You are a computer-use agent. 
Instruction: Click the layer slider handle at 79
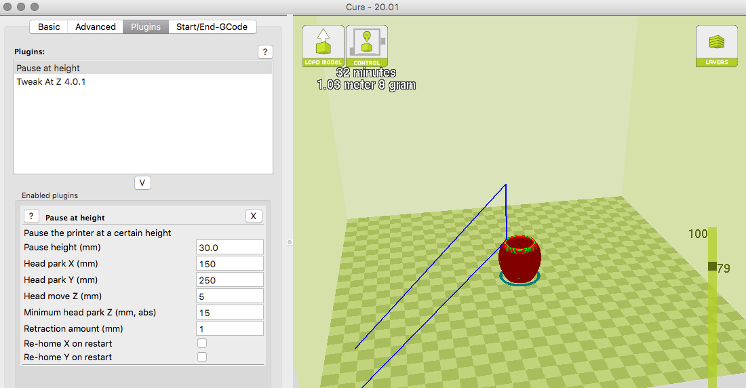click(712, 266)
